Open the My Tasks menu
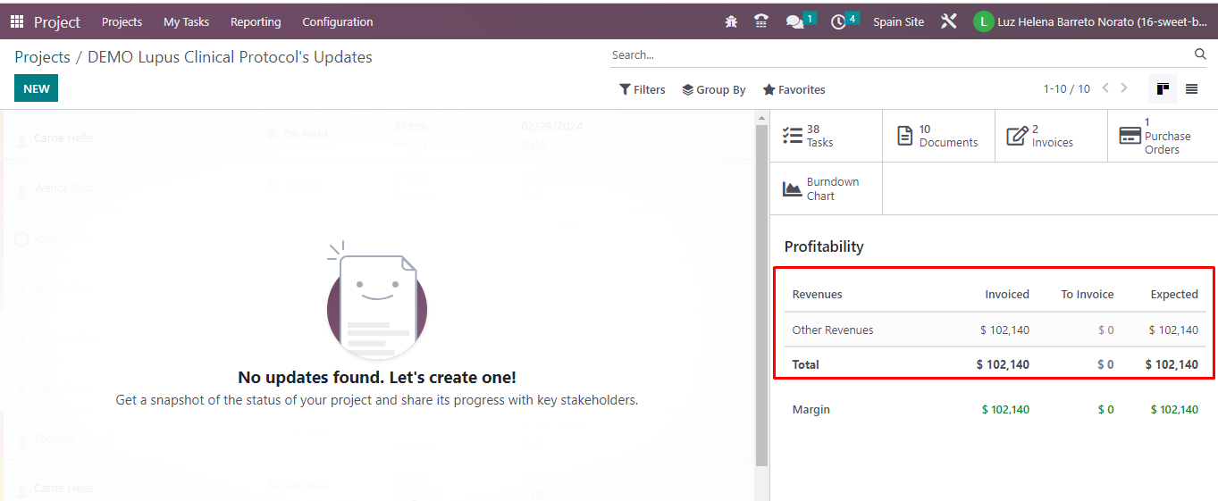 pyautogui.click(x=186, y=21)
